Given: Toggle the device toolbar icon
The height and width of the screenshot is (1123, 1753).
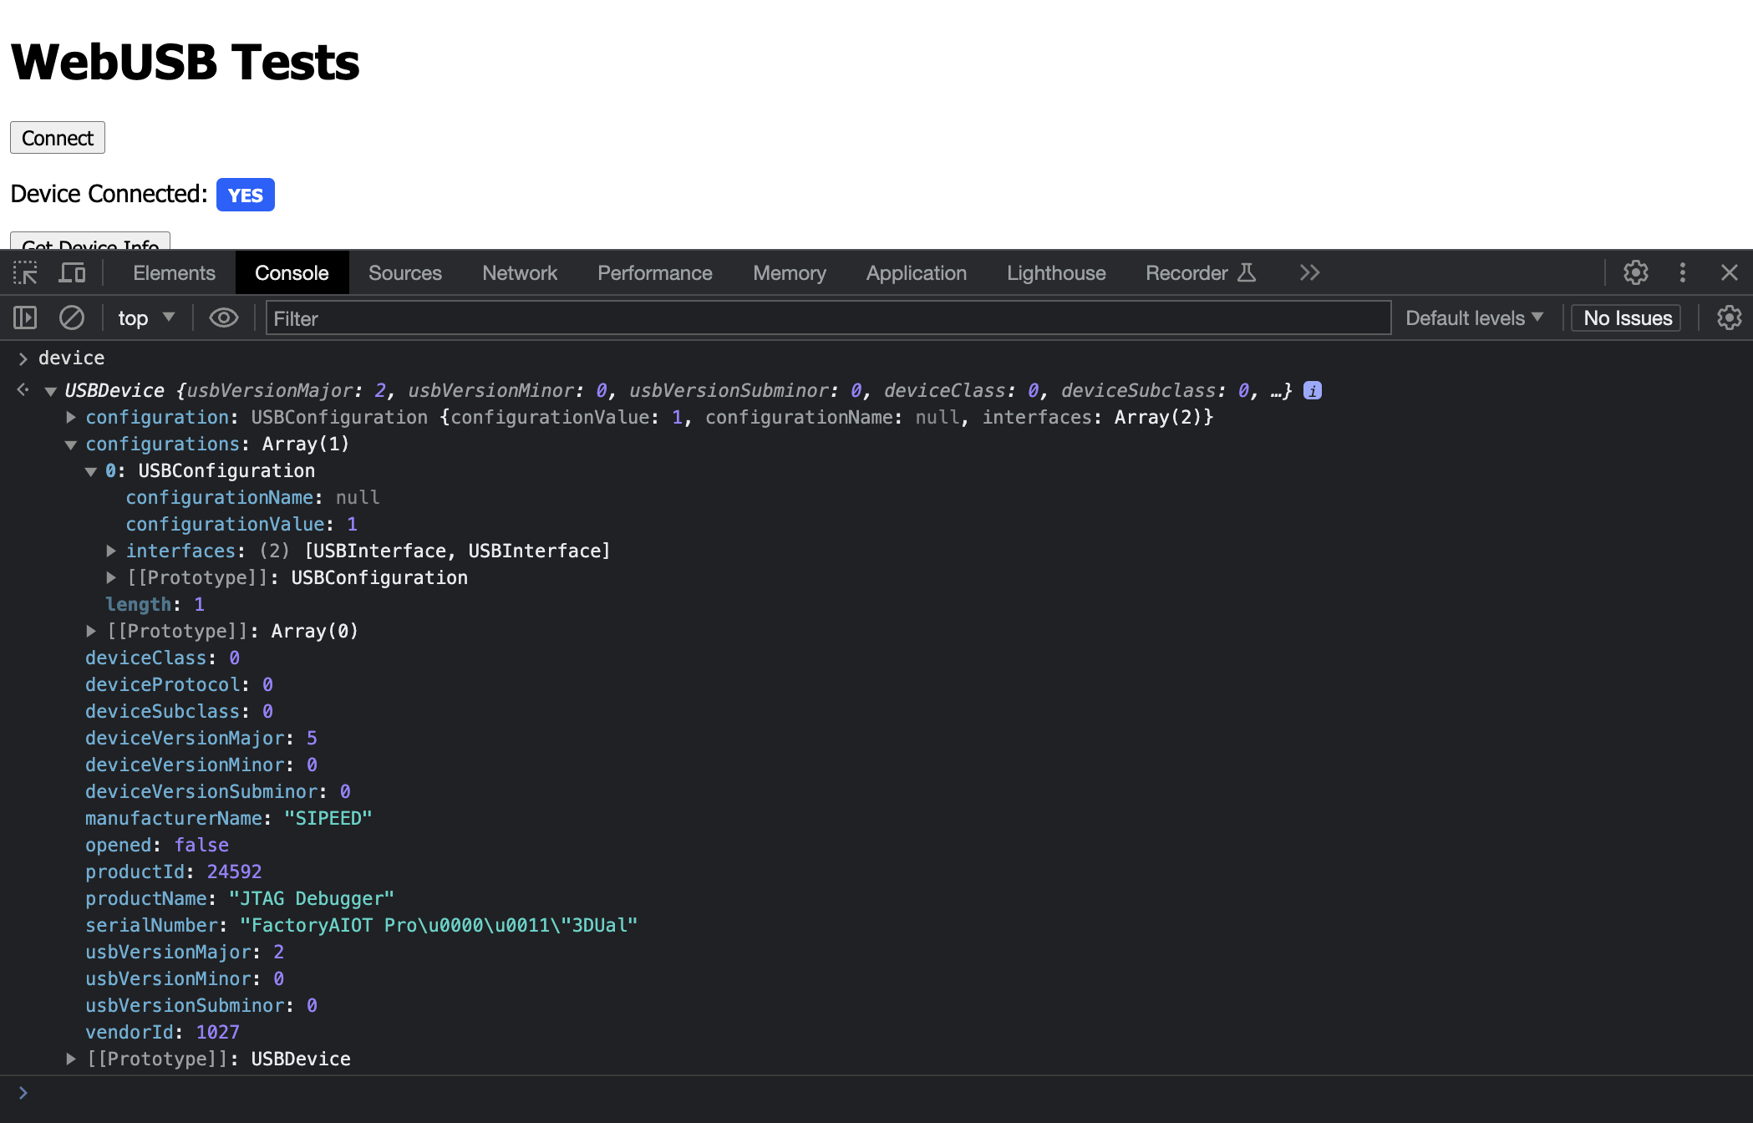Looking at the screenshot, I should (x=72, y=273).
